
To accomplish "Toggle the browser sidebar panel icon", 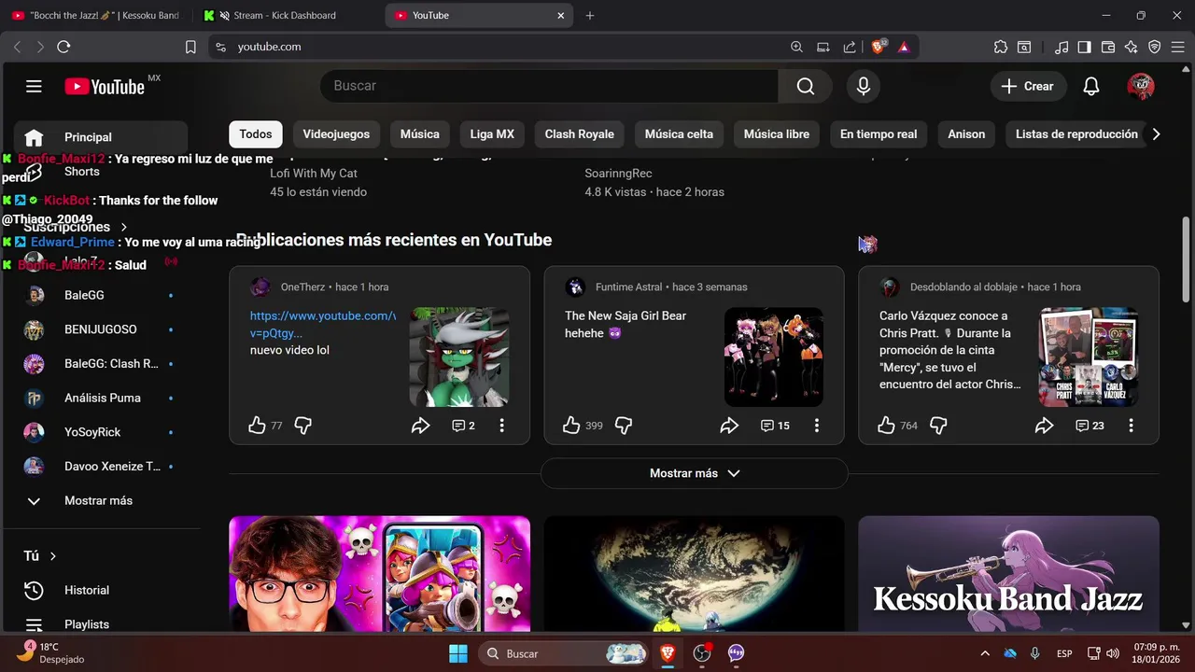I will (x=1085, y=47).
